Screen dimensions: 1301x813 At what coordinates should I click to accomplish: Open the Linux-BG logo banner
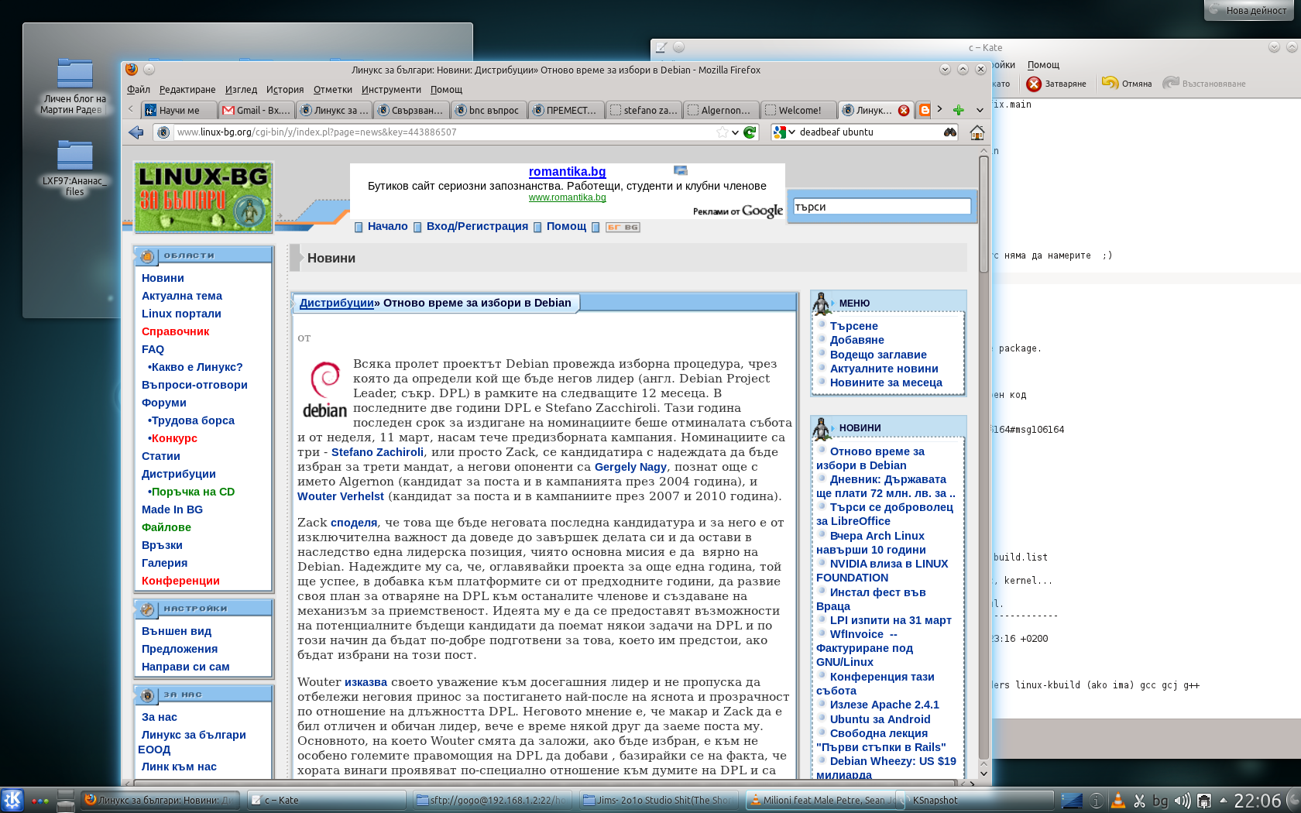tap(204, 197)
